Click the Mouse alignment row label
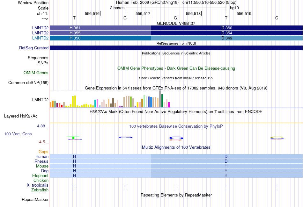 tap(42, 166)
